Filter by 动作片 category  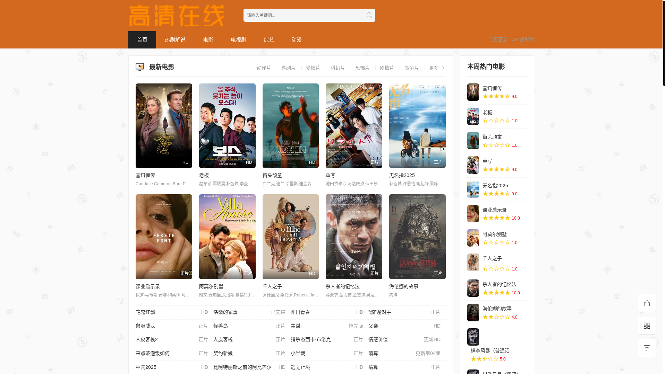coord(264,68)
